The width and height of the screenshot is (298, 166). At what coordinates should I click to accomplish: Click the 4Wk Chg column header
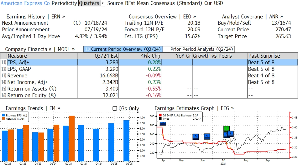tap(140, 56)
